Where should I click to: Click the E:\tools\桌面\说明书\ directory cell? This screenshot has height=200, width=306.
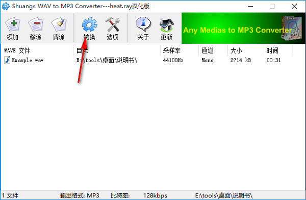(x=107, y=61)
